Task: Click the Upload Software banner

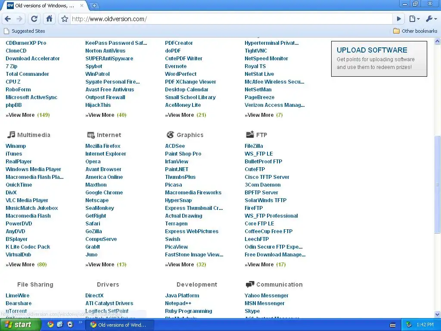Action: point(379,59)
